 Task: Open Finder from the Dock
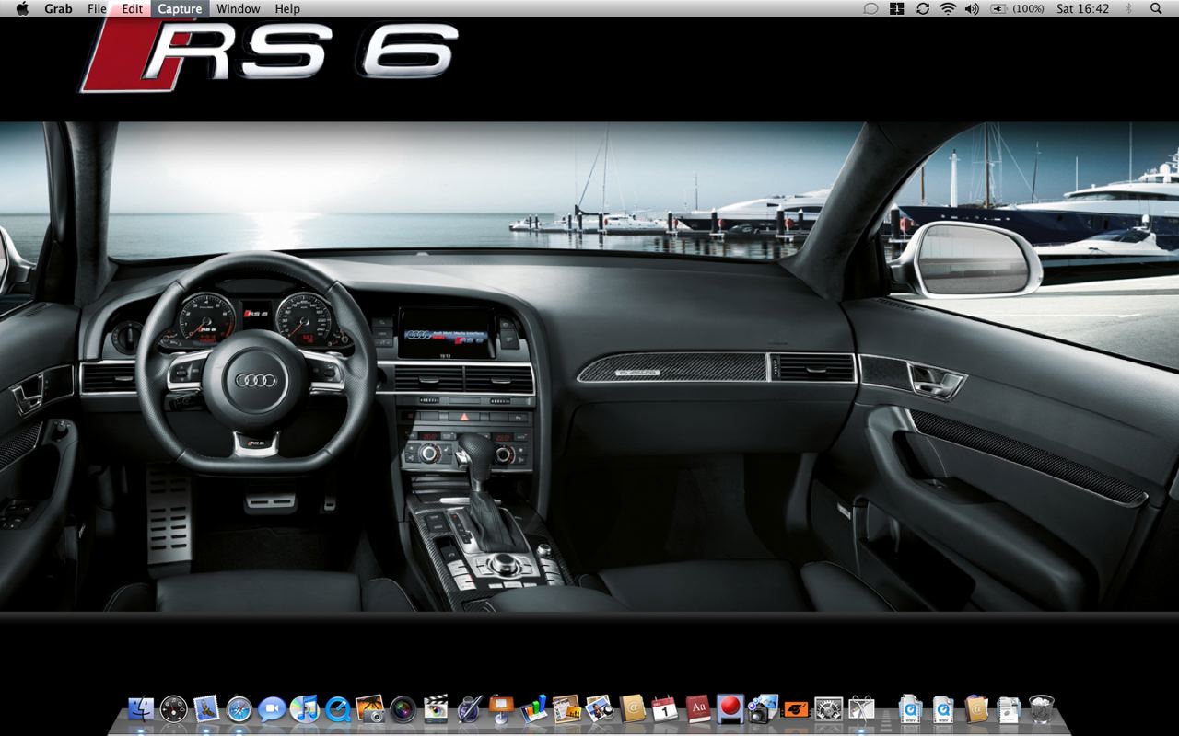141,708
